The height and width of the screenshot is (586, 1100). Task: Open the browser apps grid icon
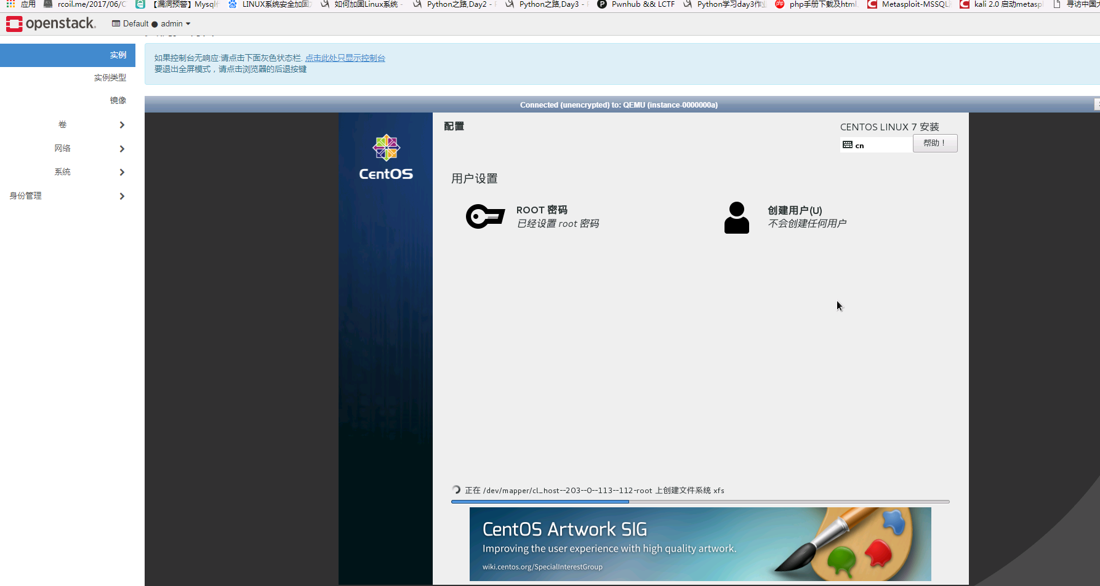[10, 4]
